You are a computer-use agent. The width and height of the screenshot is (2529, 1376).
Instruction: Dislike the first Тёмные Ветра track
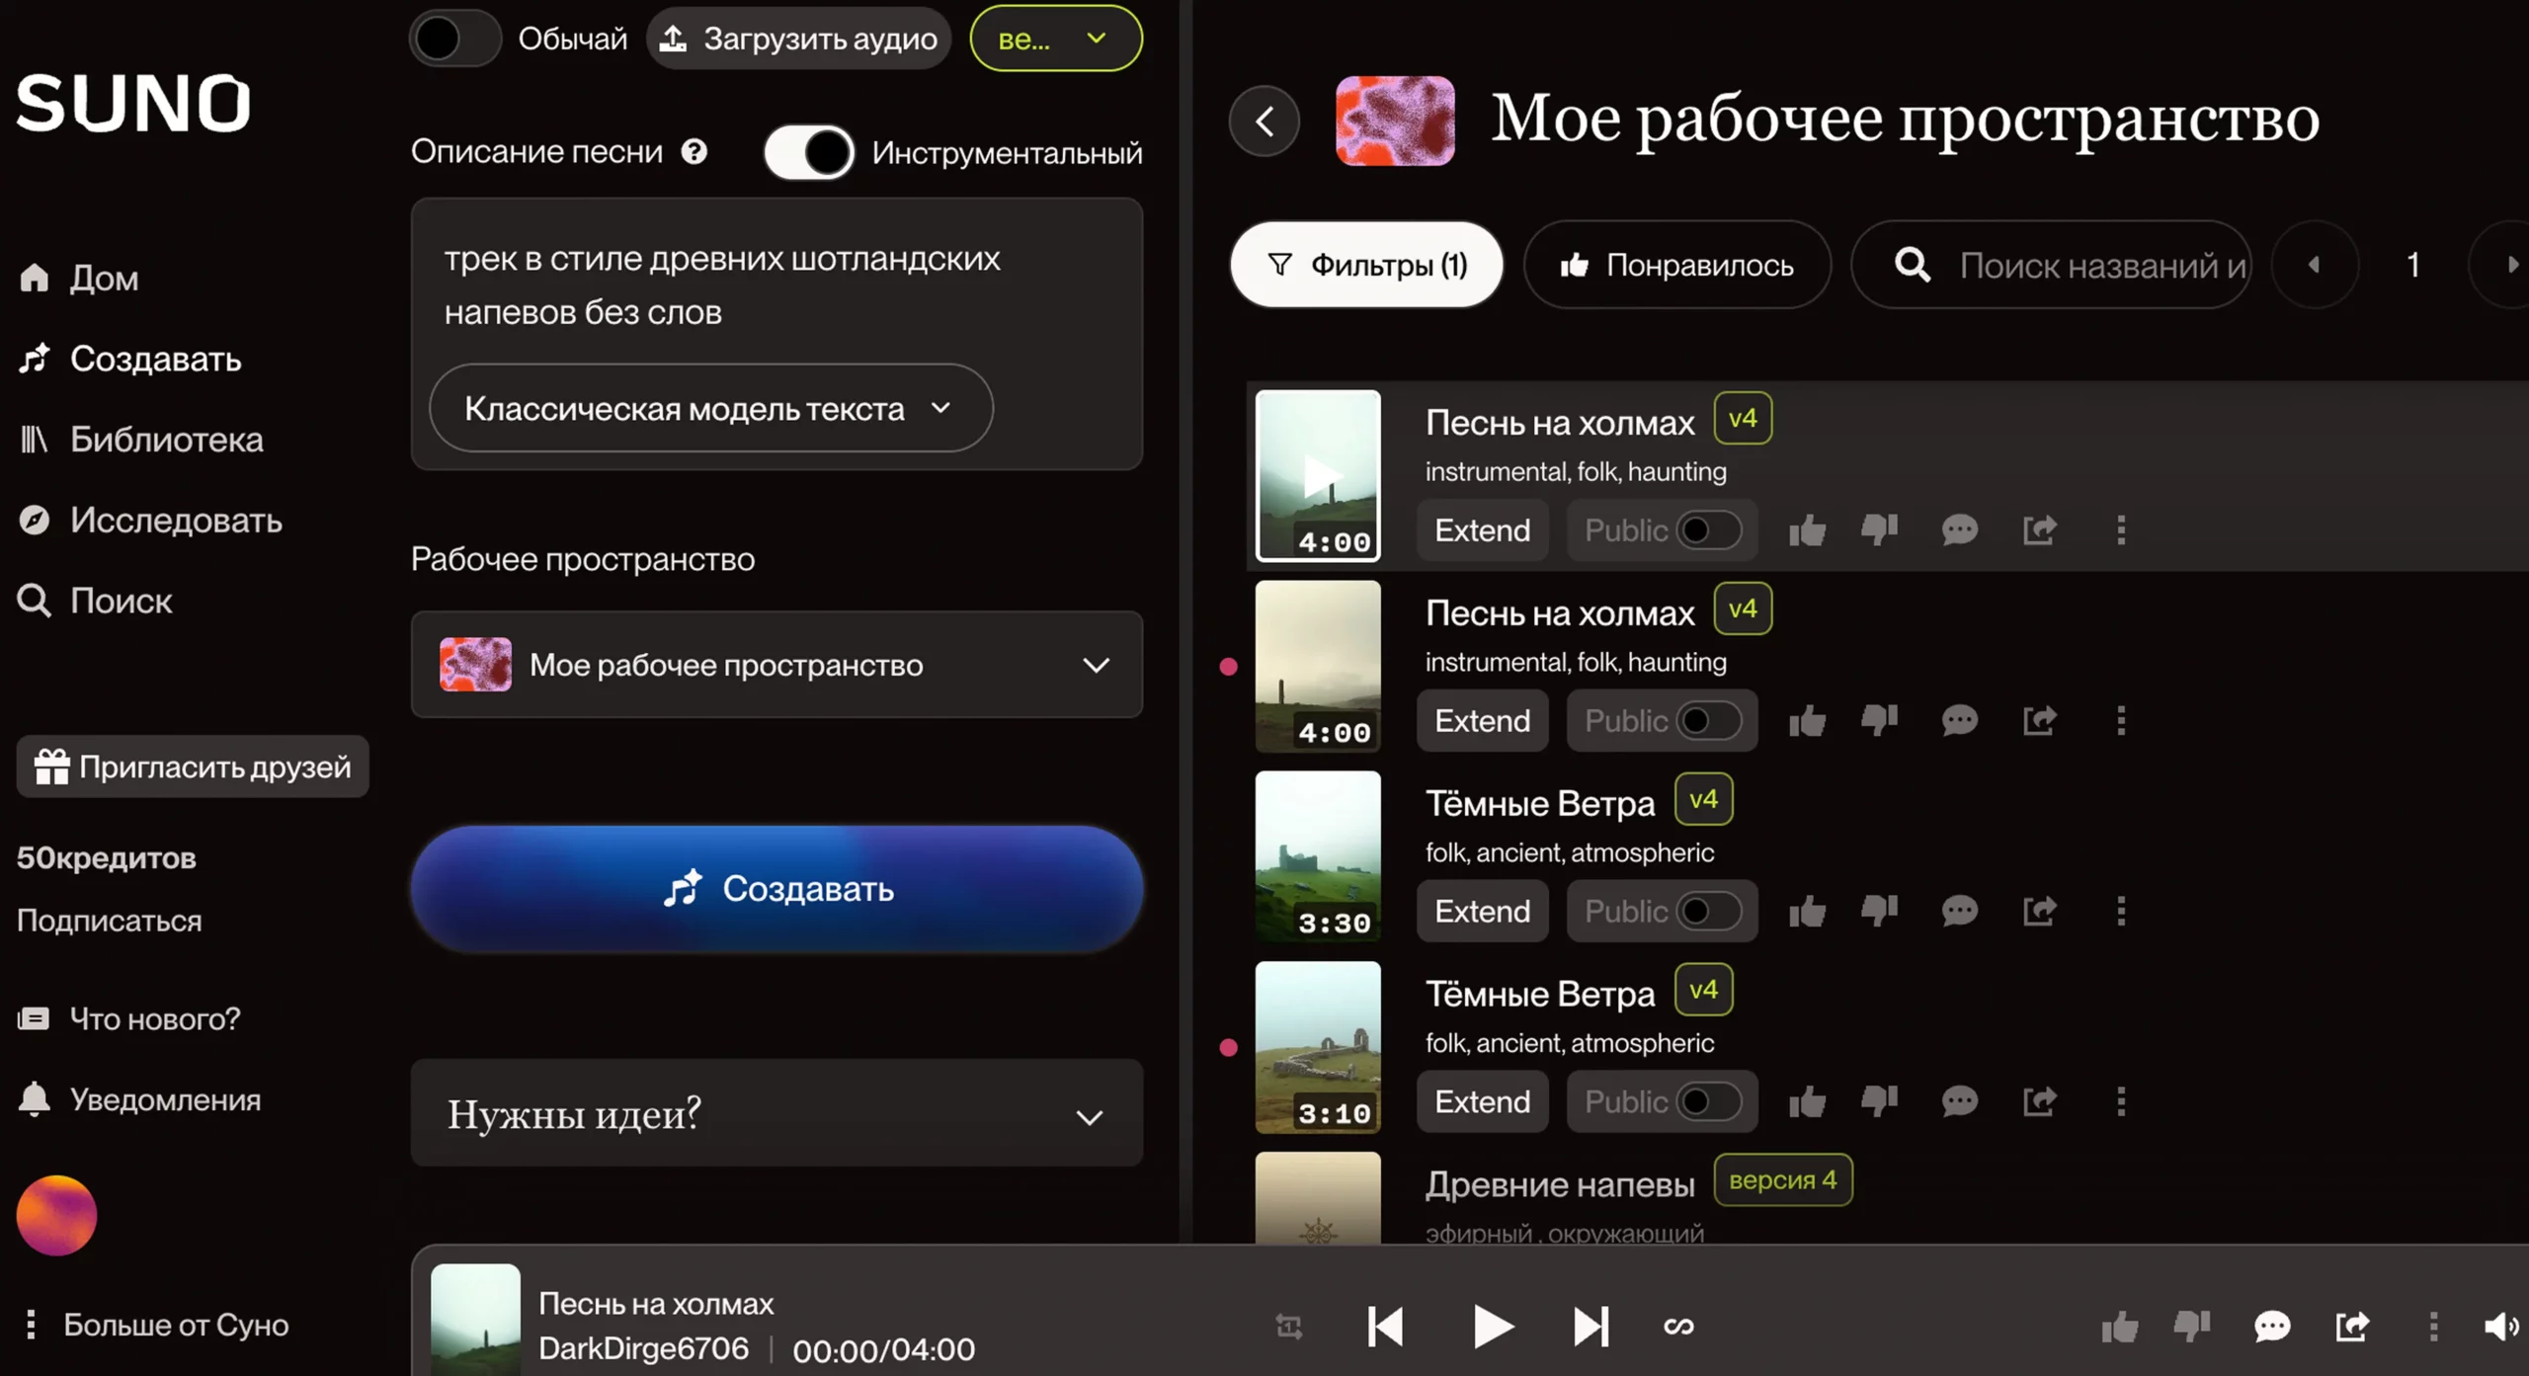1879,911
